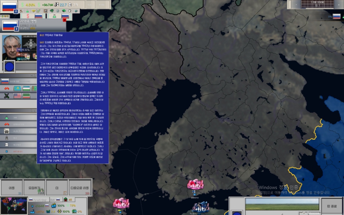344x215 pixels.
Task: Click the 다음으로 이동 button
Action: click(x=80, y=188)
